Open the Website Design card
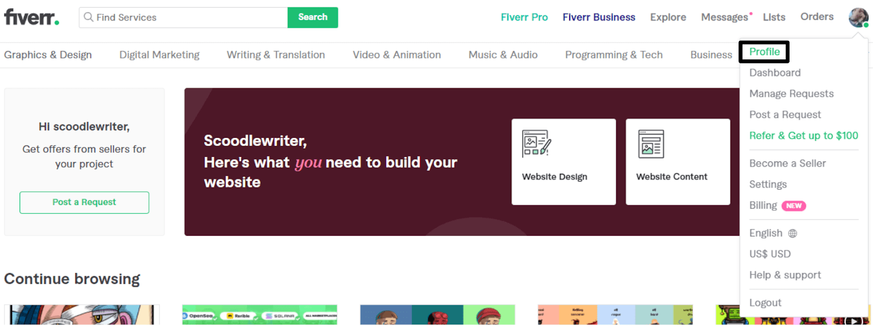Image resolution: width=873 pixels, height=327 pixels. point(564,162)
